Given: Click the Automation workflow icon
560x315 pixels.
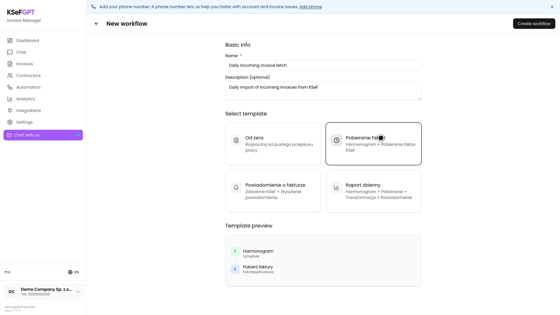Looking at the screenshot, I should click(x=10, y=87).
